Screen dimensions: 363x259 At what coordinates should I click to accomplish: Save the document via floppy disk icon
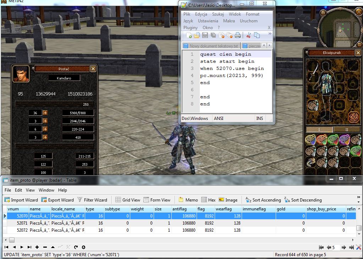tap(205, 35)
